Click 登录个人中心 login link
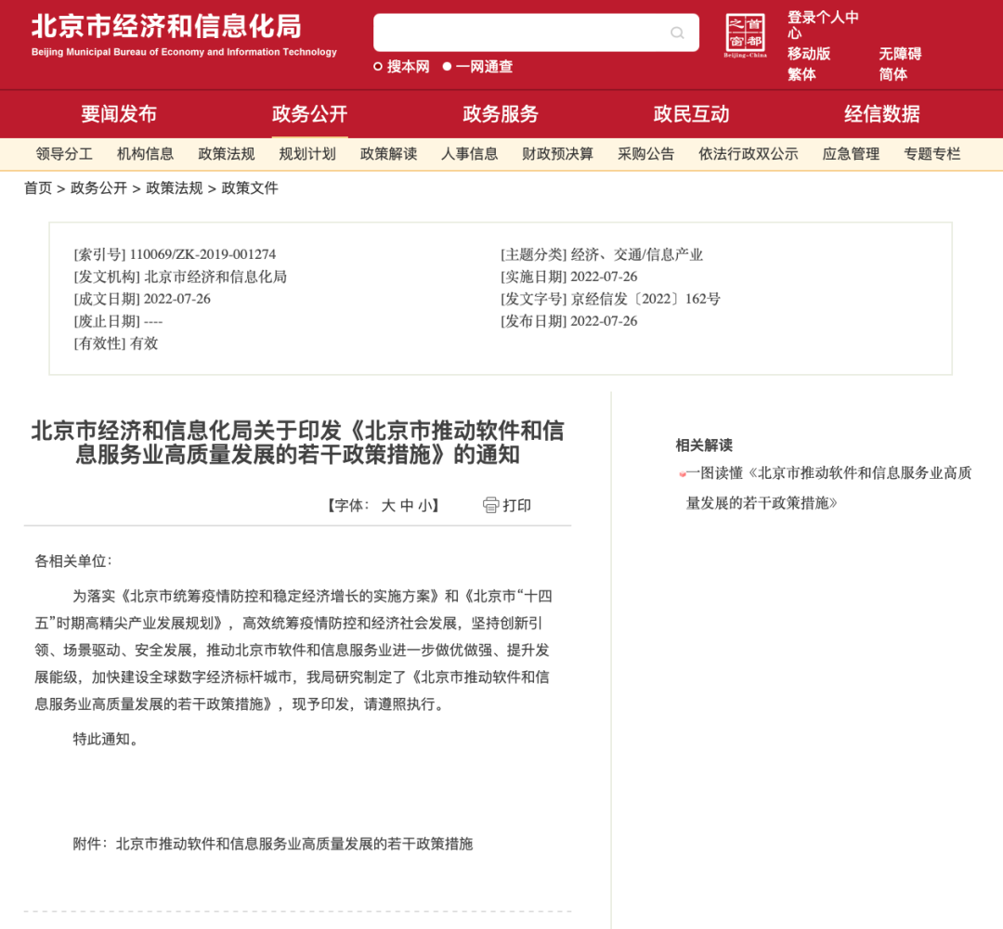1003x929 pixels. pyautogui.click(x=823, y=25)
